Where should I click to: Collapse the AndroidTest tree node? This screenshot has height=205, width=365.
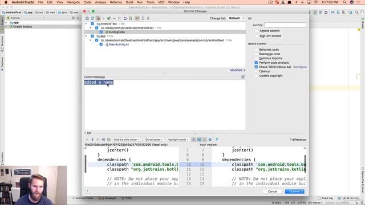click(x=86, y=24)
